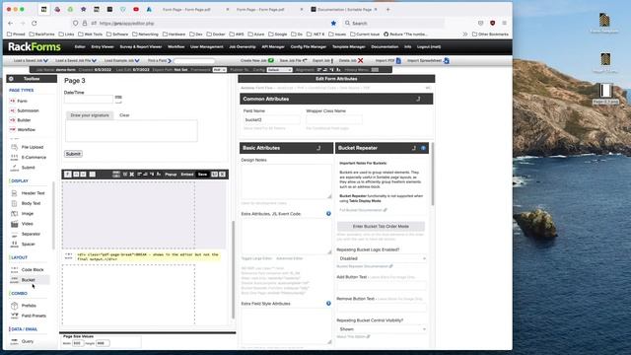Open the Load a Saved Job dropdown
This screenshot has height=355, width=631.
click(31, 61)
